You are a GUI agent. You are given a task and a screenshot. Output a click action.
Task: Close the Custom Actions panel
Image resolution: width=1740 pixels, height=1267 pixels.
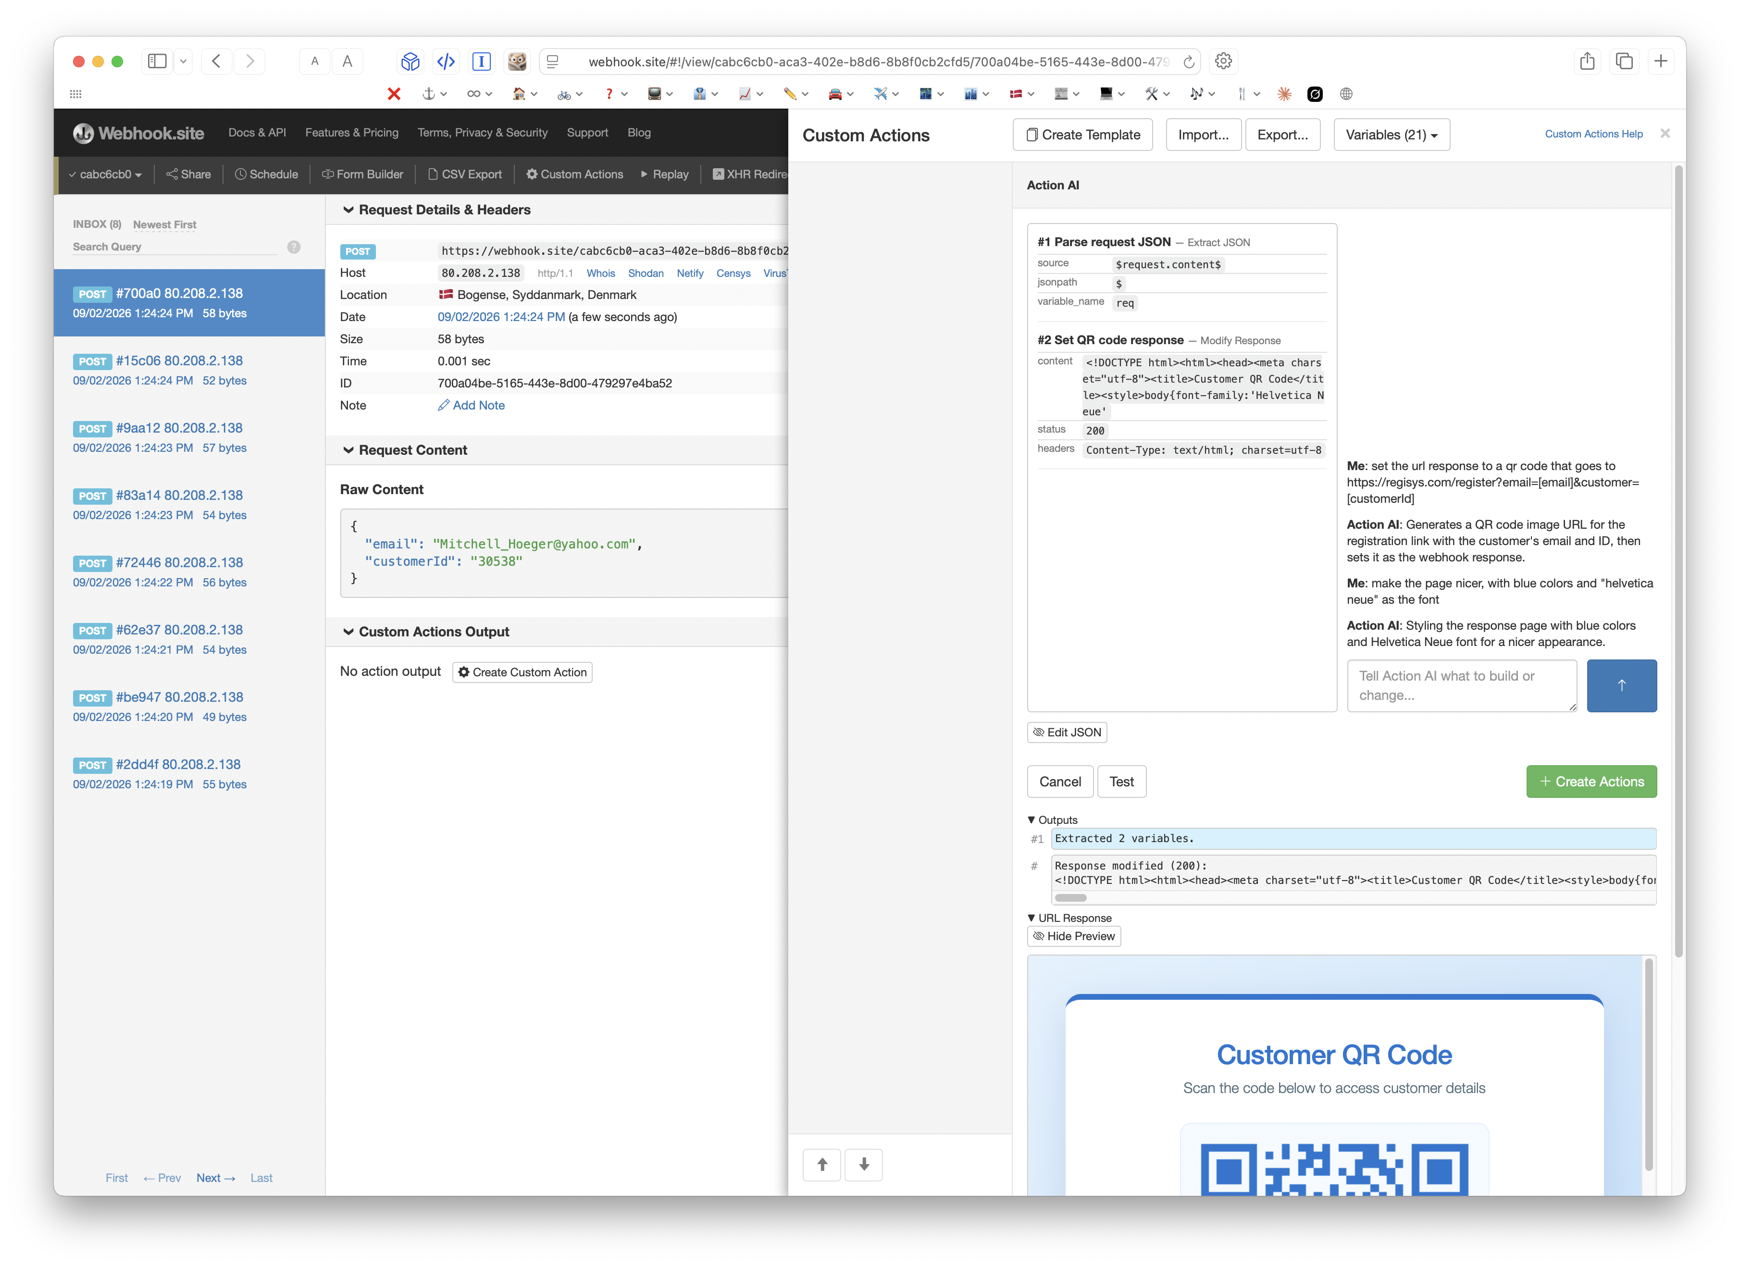(1665, 134)
